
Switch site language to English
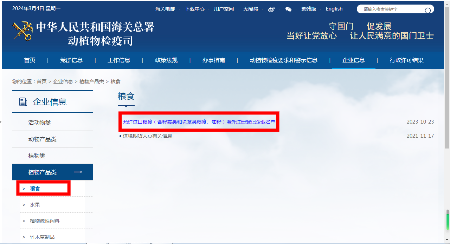point(333,9)
